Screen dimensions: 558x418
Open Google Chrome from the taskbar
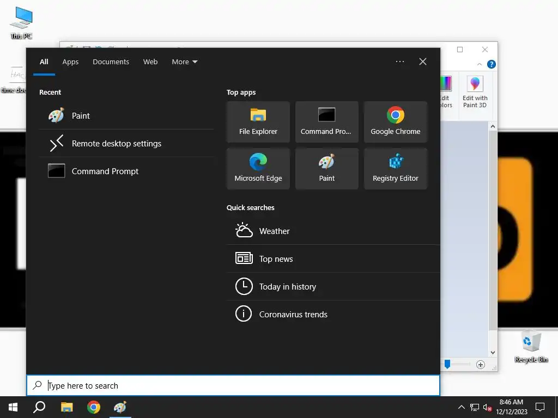coord(94,407)
